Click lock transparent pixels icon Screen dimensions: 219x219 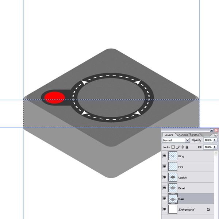173,147
